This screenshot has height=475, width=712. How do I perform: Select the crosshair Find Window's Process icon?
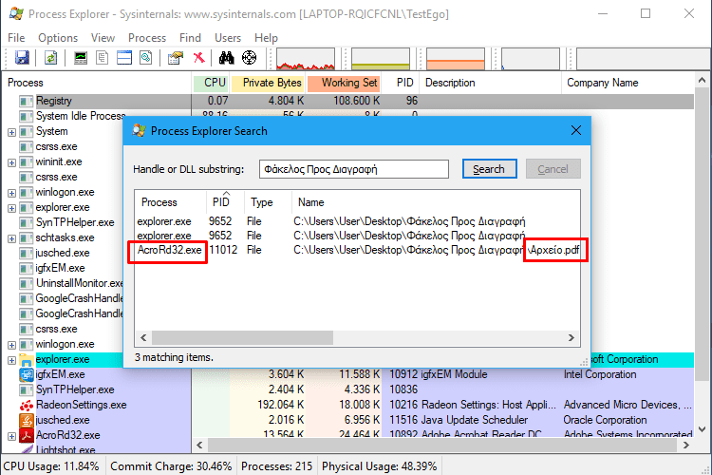(x=249, y=58)
